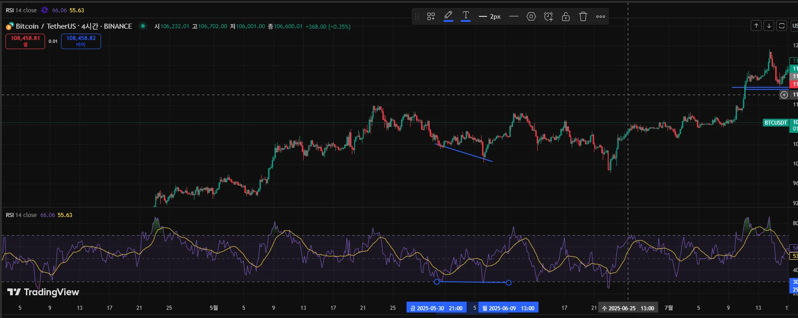
Task: Click the plus icon on price axis
Action: point(784,95)
